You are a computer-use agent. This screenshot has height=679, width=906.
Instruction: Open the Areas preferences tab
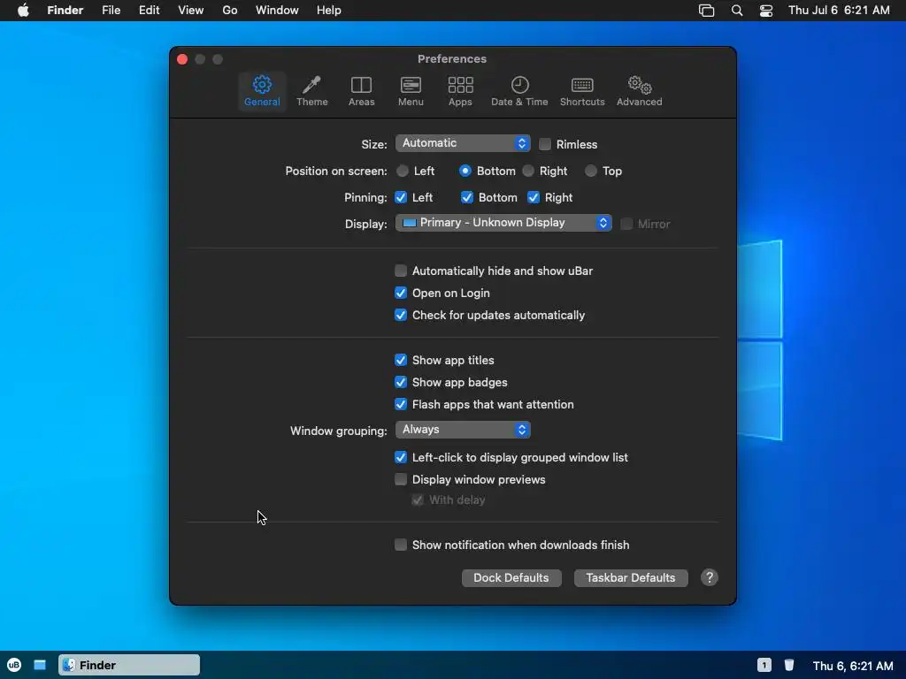[361, 91]
